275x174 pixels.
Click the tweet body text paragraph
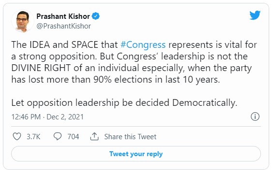134,62
